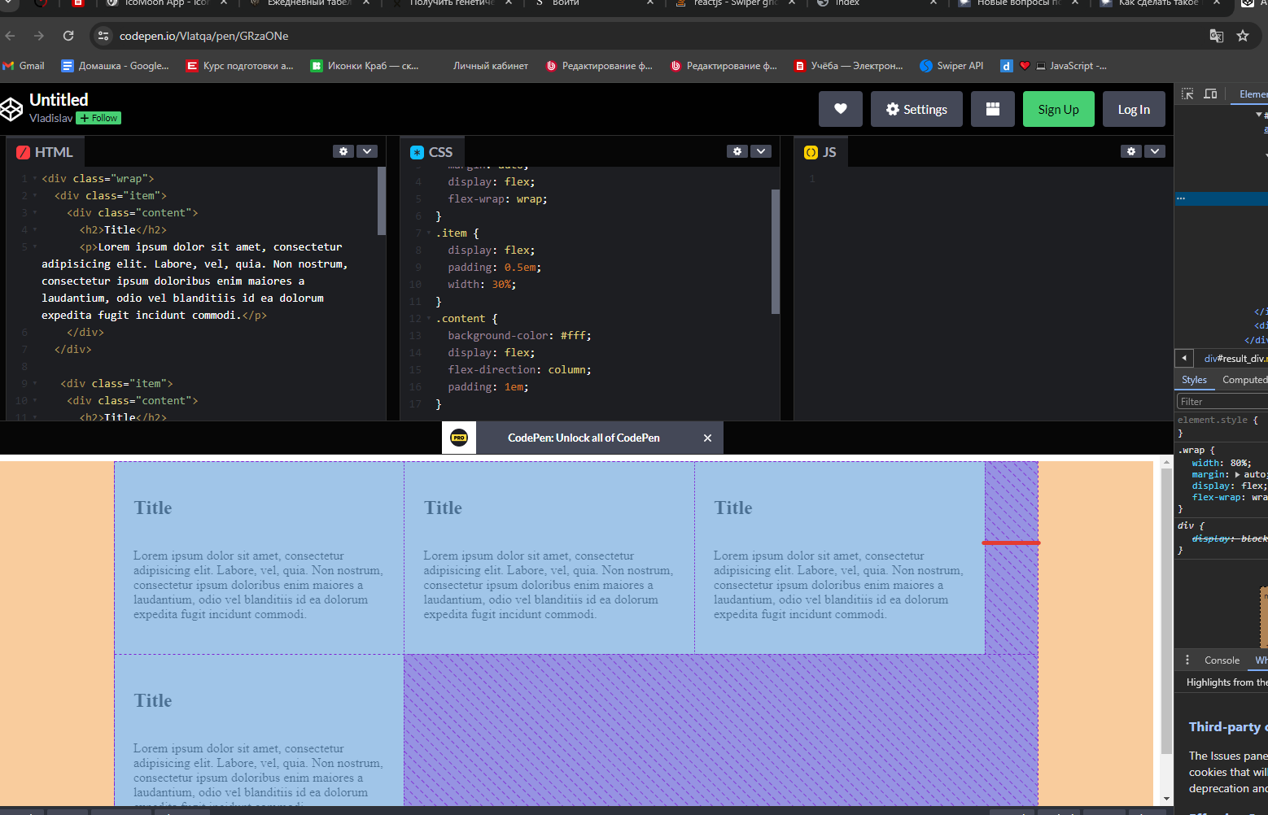Screen dimensions: 1268x815
Task: Click the Sign Up button
Action: (x=1058, y=109)
